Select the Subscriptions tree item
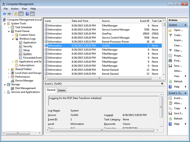 pos(27,65)
